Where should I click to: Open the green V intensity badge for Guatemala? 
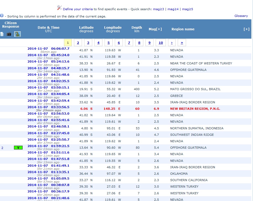(x=18, y=148)
